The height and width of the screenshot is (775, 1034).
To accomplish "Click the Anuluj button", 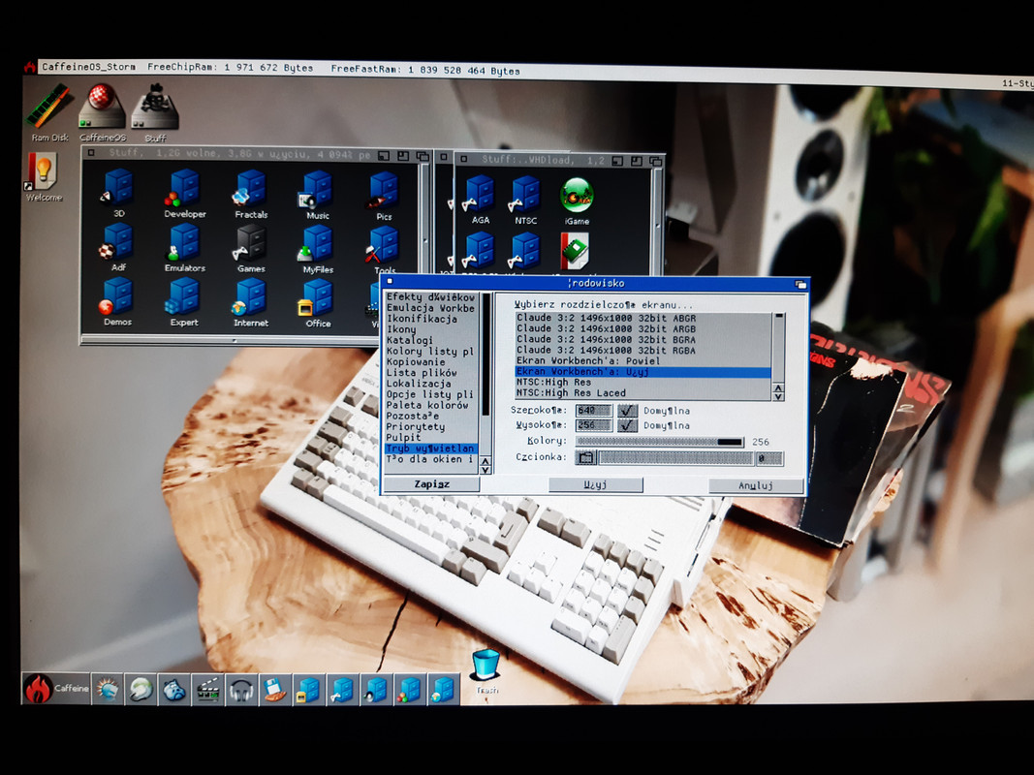I will (x=756, y=485).
